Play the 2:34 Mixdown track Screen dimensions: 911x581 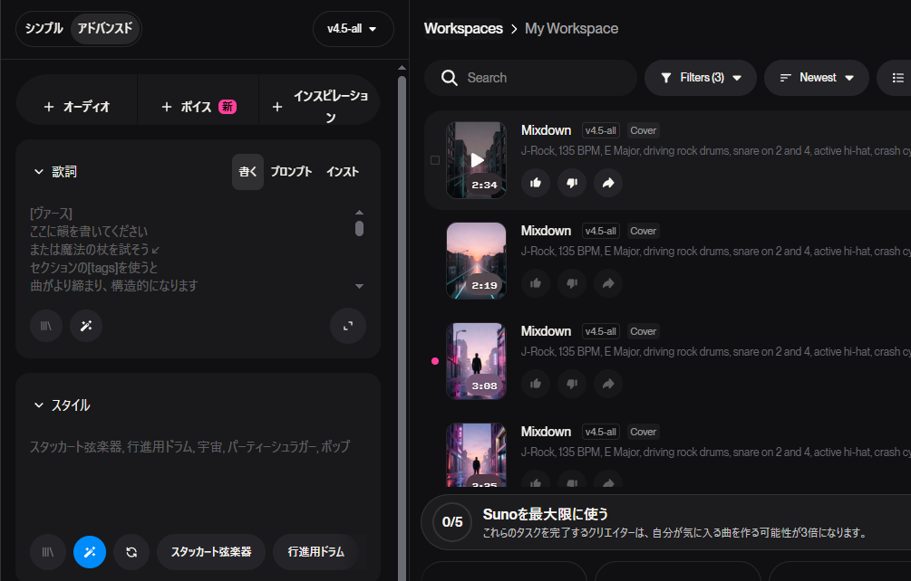(x=477, y=160)
